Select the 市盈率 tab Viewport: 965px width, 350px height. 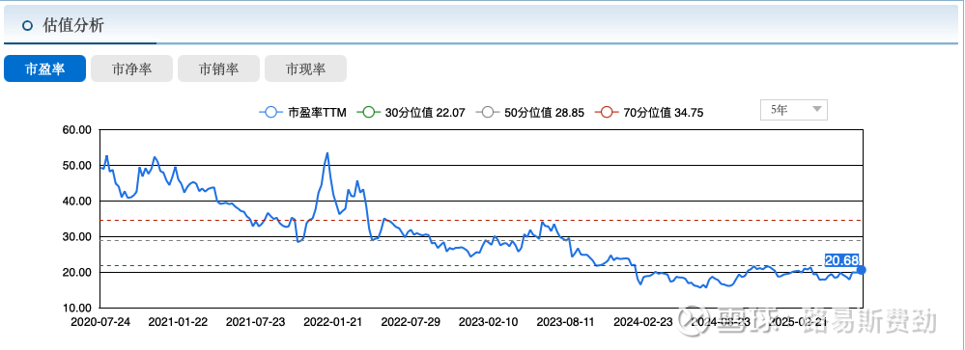point(44,68)
